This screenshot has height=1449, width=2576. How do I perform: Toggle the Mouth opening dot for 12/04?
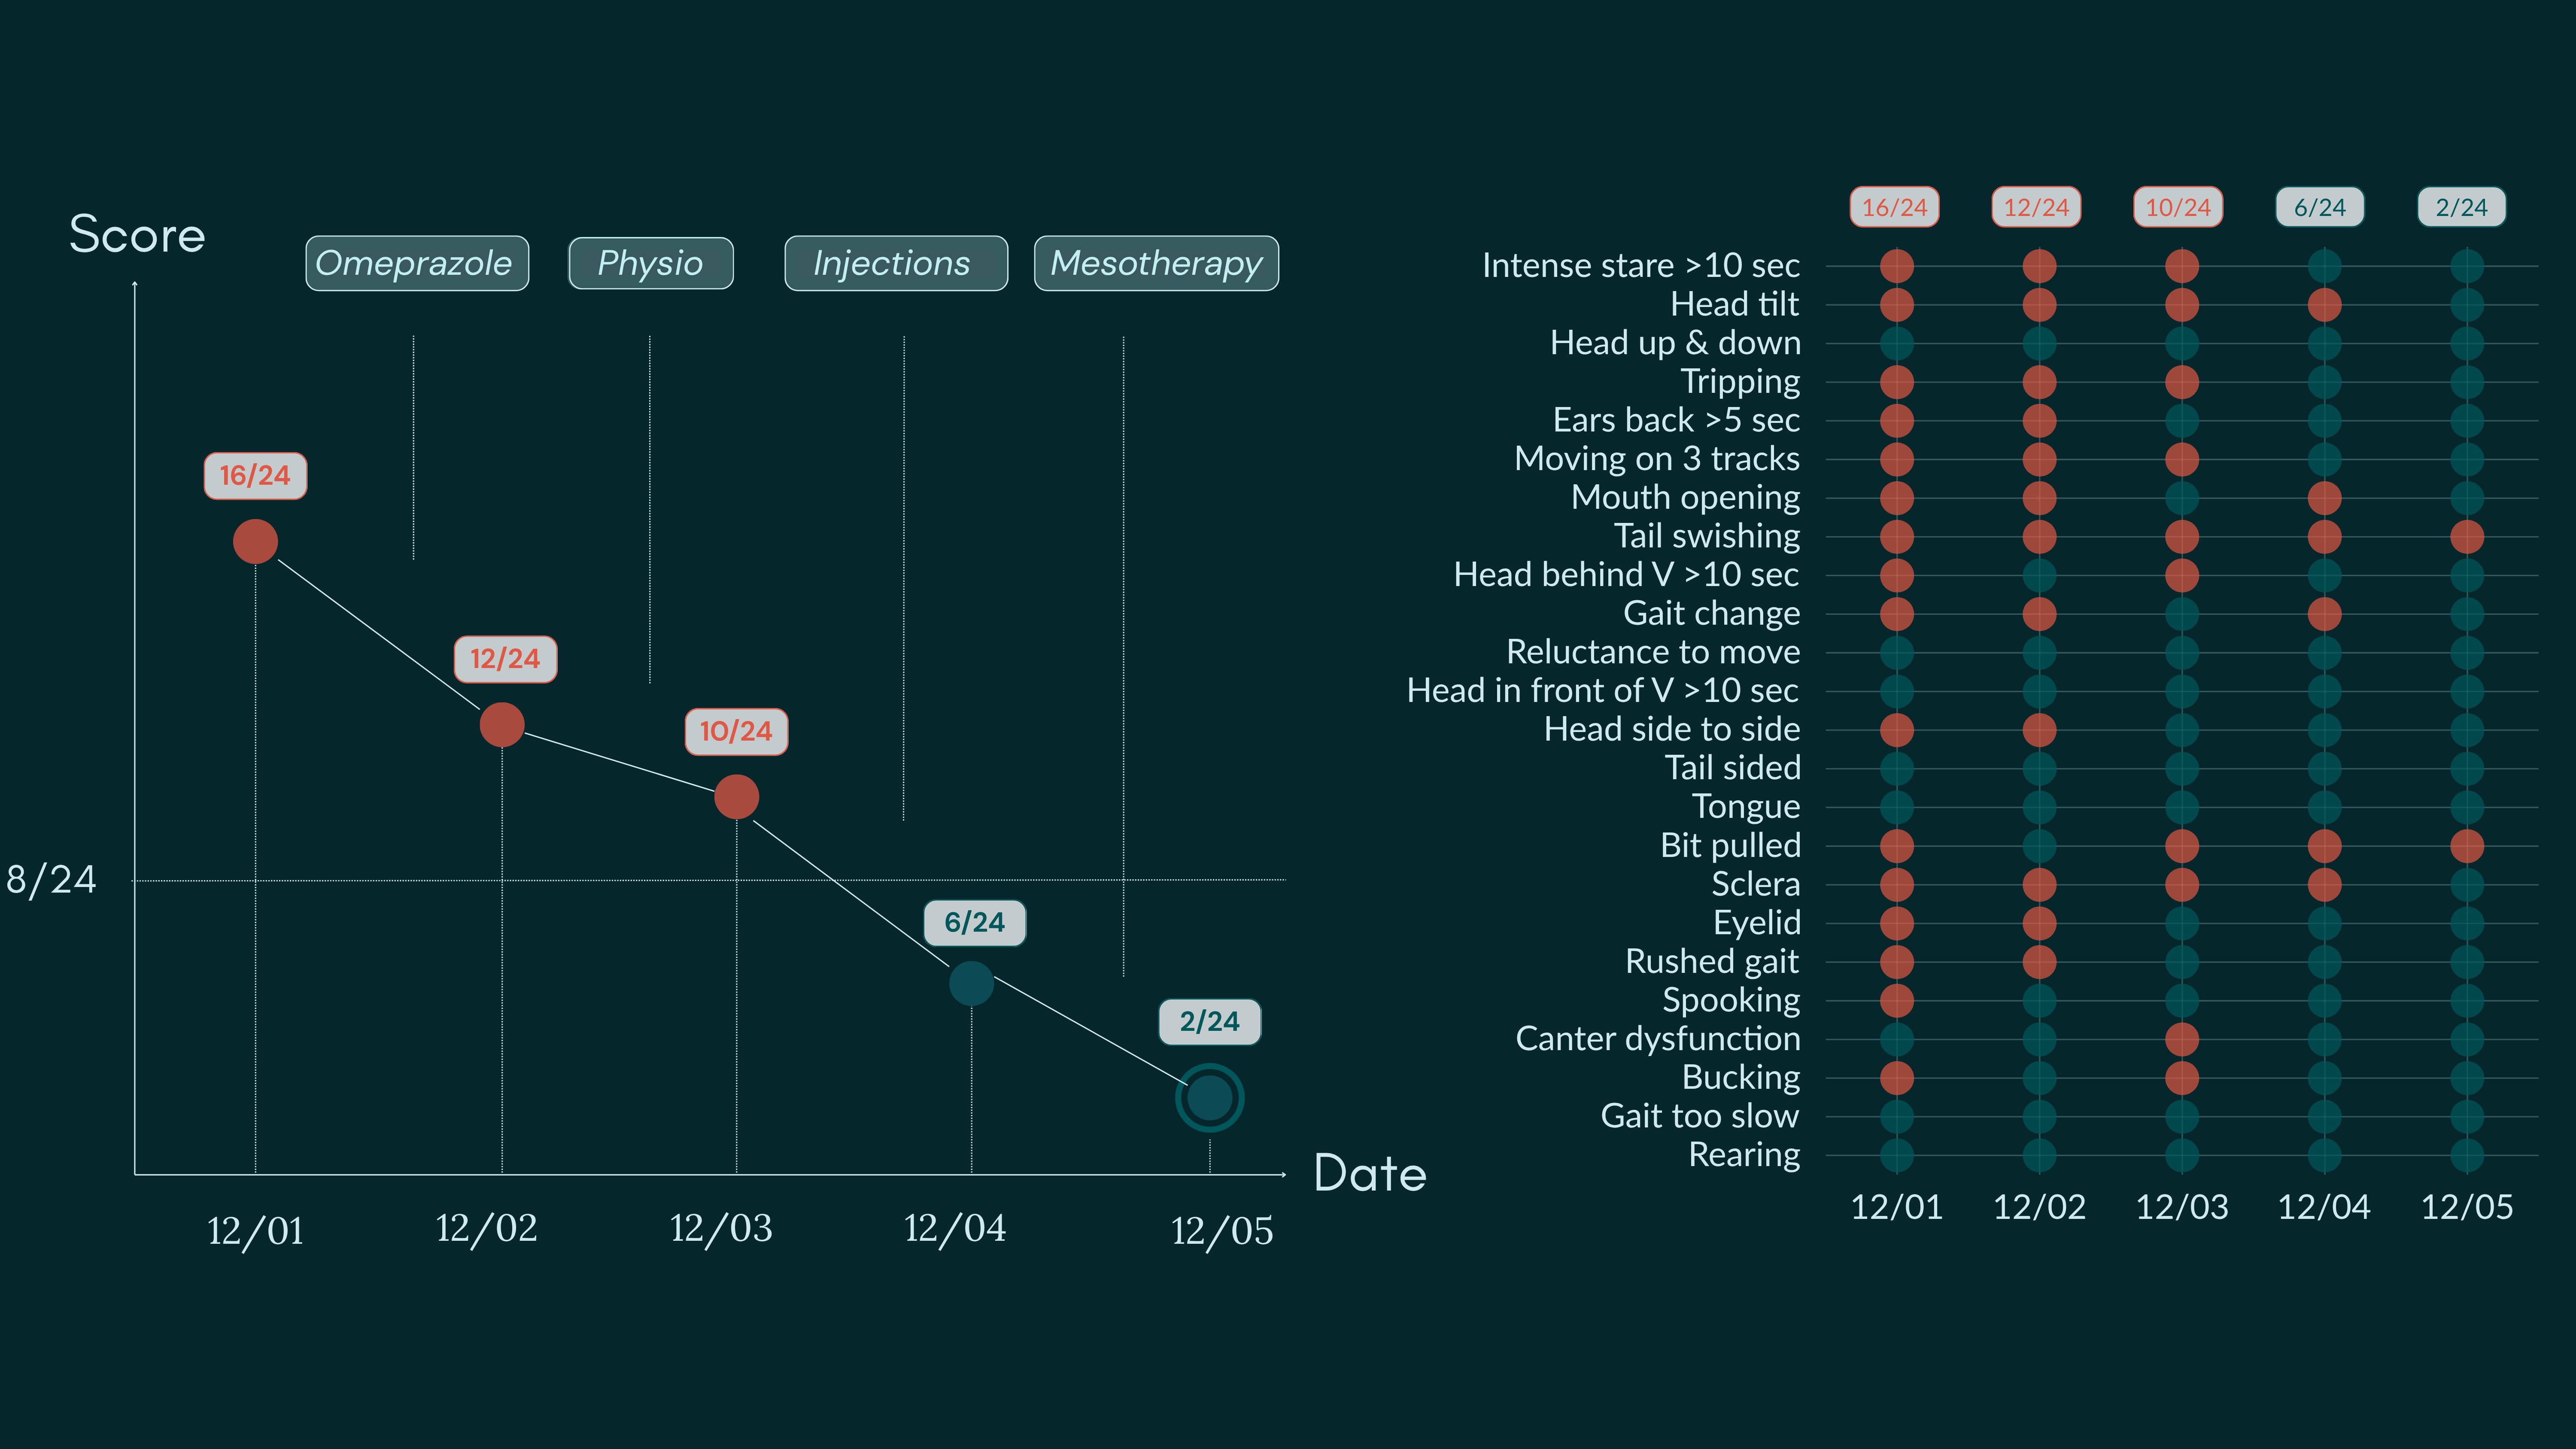2324,498
